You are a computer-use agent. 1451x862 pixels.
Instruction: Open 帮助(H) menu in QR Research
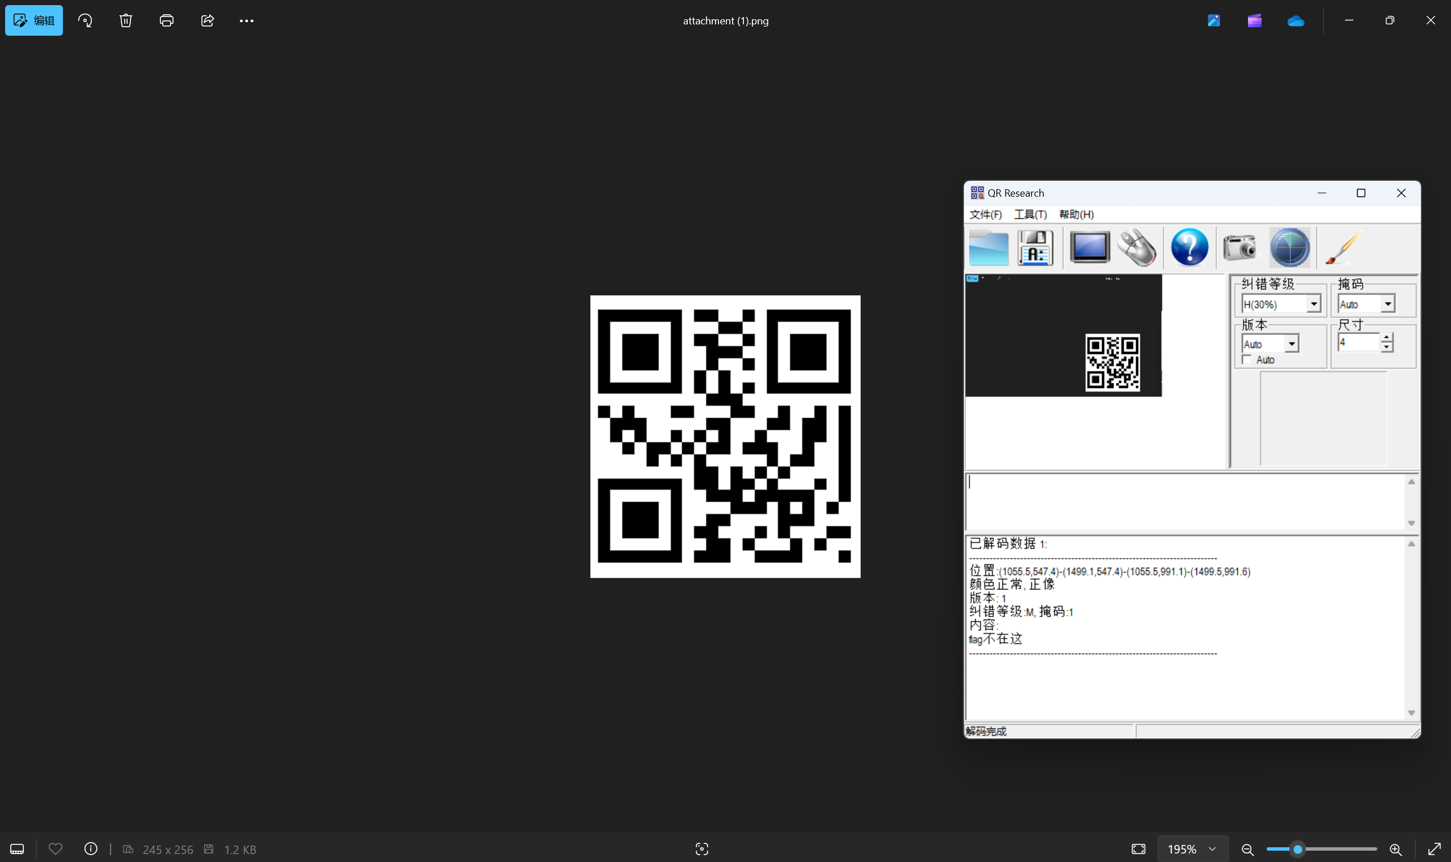click(1076, 214)
